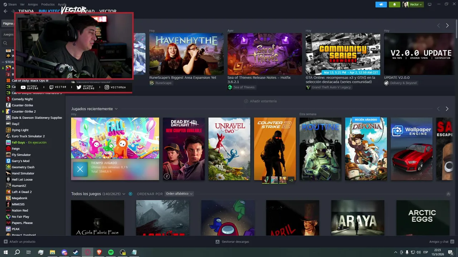Click the PEAK game icon in sidebar
Screen dimensions: 458x257
[9, 229]
